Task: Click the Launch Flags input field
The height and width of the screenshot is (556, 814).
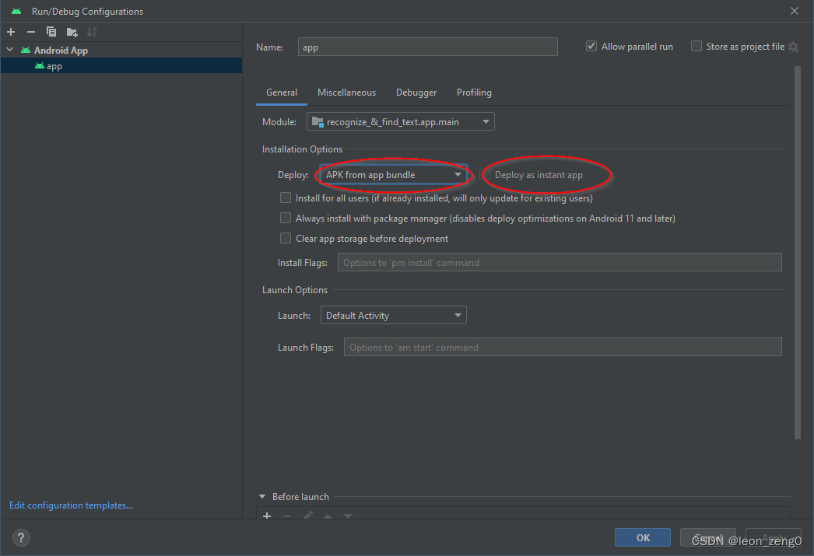Action: point(563,347)
